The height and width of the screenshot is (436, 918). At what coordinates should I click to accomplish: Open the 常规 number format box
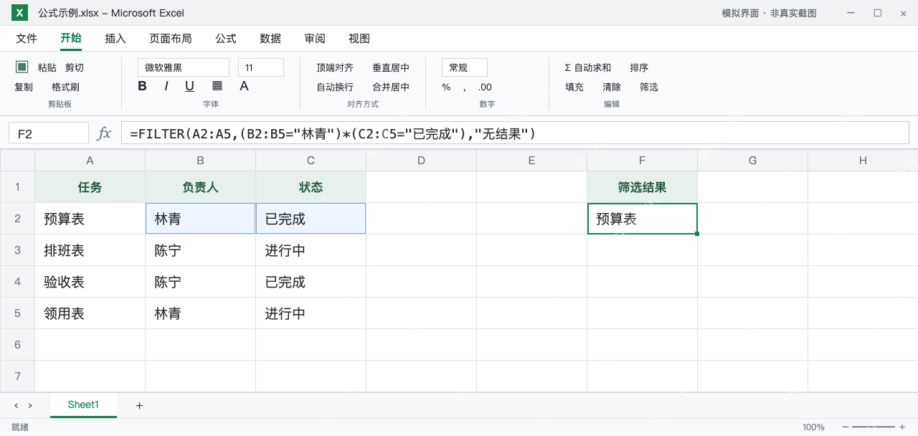coord(465,67)
